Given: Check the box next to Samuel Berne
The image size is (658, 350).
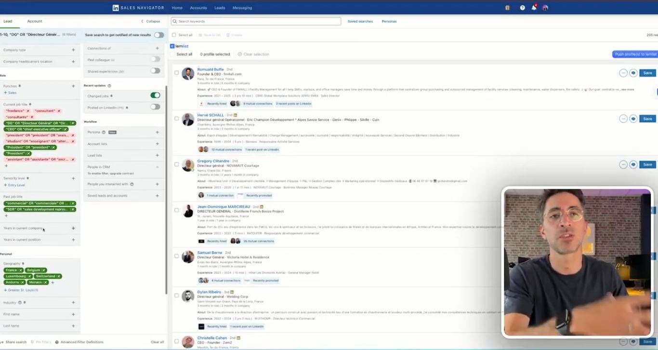Looking at the screenshot, I should coord(176,256).
